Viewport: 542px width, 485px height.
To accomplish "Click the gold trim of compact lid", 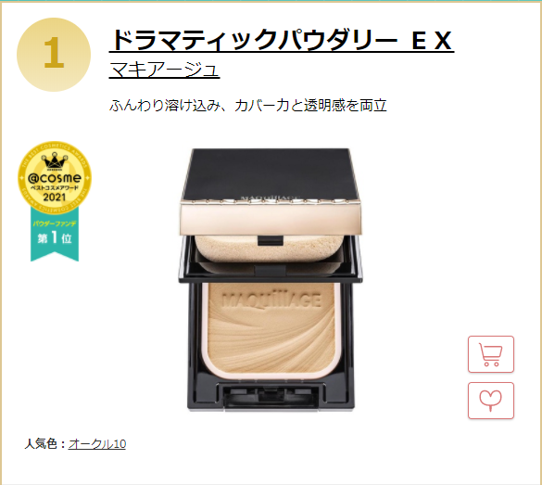I will (x=271, y=219).
